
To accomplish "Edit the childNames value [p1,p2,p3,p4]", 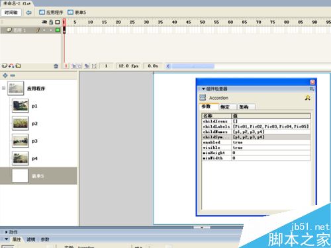I will [271, 132].
